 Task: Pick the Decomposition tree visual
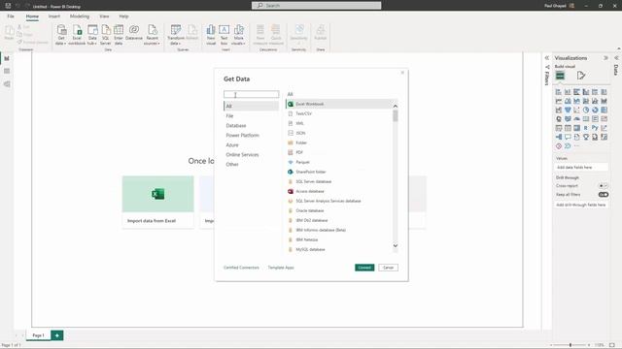[x=559, y=137]
